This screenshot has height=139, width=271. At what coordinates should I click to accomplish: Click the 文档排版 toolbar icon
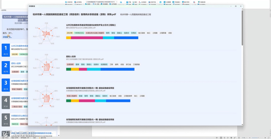tap(176, 2)
